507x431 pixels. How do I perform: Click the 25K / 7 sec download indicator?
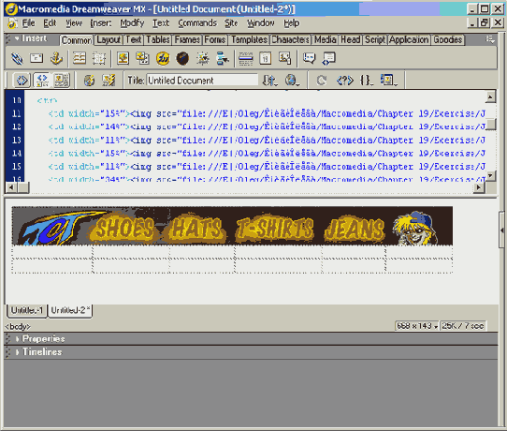tap(463, 326)
